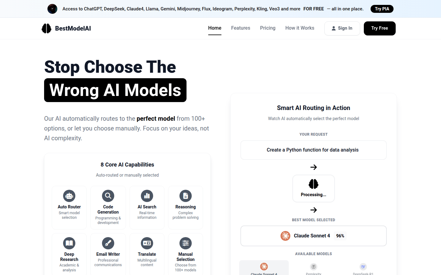Click the Code Generation magnifier icon
Viewport: 441px width, 275px height.
click(x=108, y=196)
